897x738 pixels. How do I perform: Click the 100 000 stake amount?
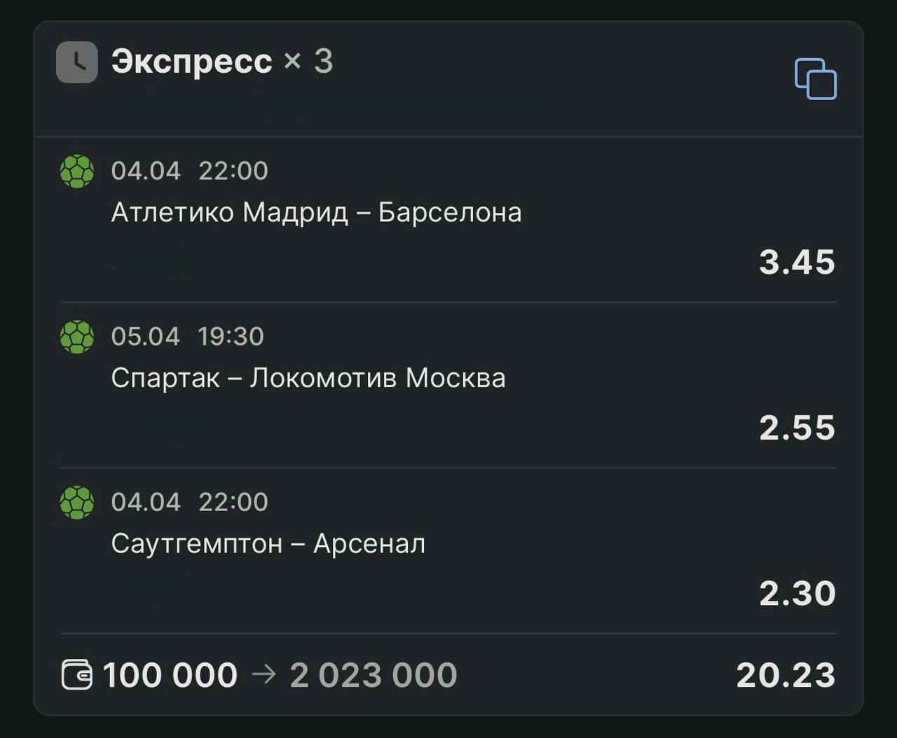point(170,675)
